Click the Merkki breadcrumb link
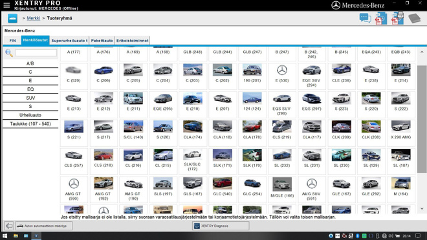 (x=34, y=18)
